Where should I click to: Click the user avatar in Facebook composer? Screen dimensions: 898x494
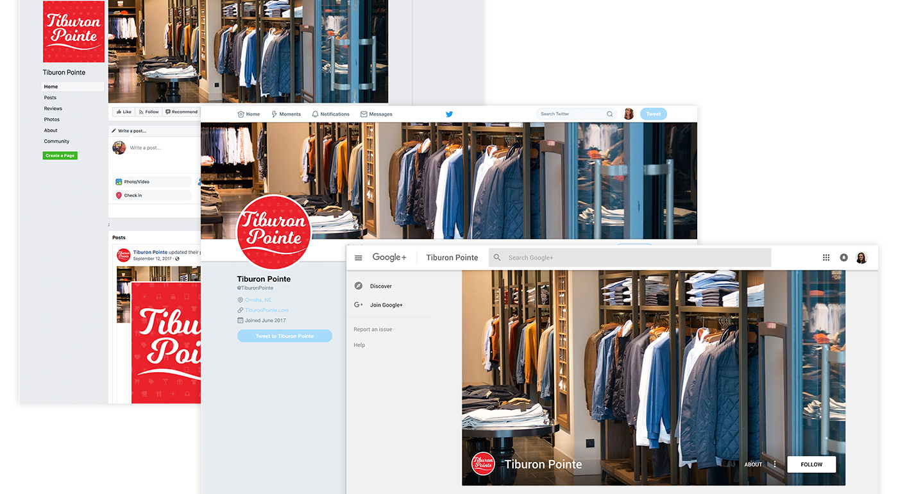[119, 148]
